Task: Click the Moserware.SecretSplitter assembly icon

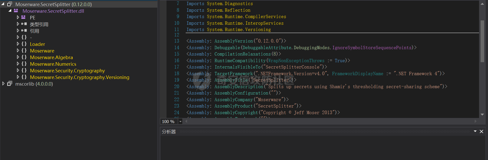Action: click(10, 4)
